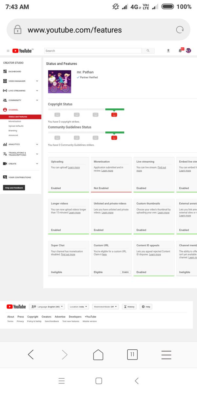Open the account avatar menu
Viewport: 197px width, 394px height.
click(x=188, y=51)
